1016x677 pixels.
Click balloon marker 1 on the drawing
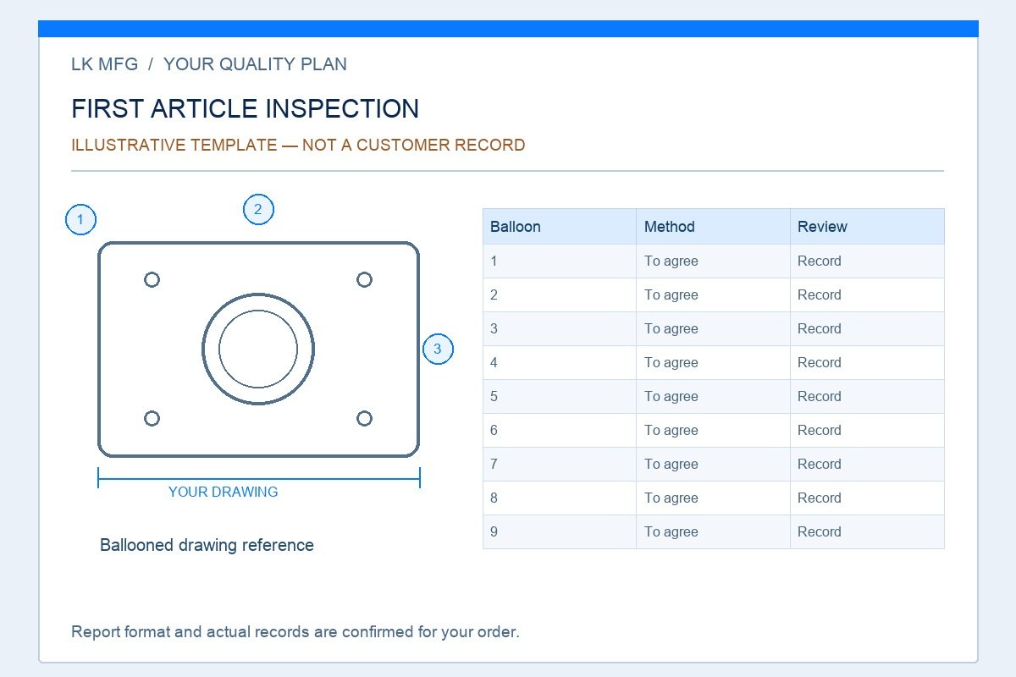click(x=80, y=220)
